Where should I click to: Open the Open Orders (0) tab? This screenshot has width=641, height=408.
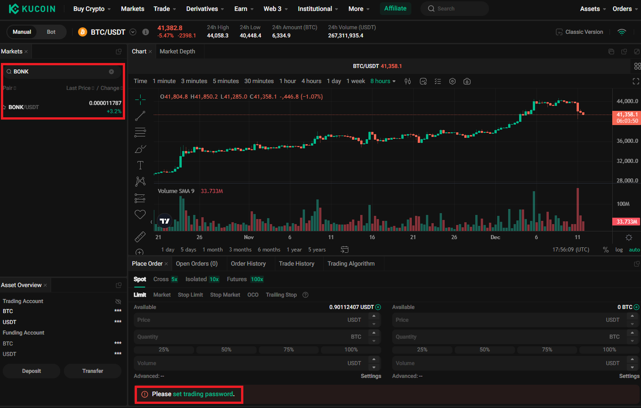(197, 264)
